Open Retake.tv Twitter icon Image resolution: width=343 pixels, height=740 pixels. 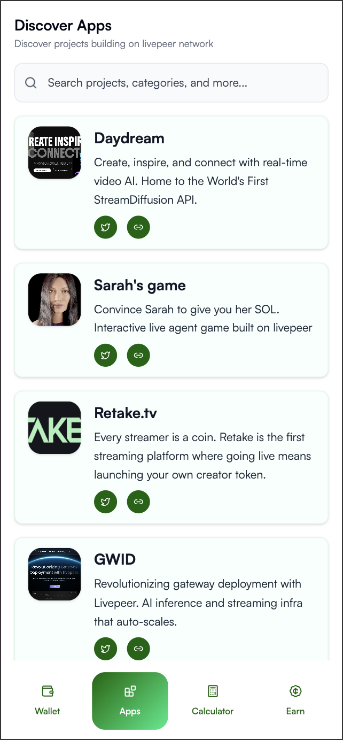click(106, 502)
